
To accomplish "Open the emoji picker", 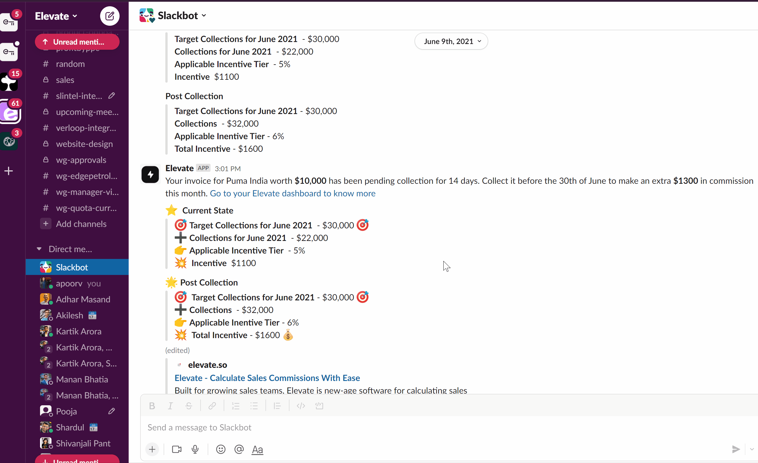I will coord(221,450).
